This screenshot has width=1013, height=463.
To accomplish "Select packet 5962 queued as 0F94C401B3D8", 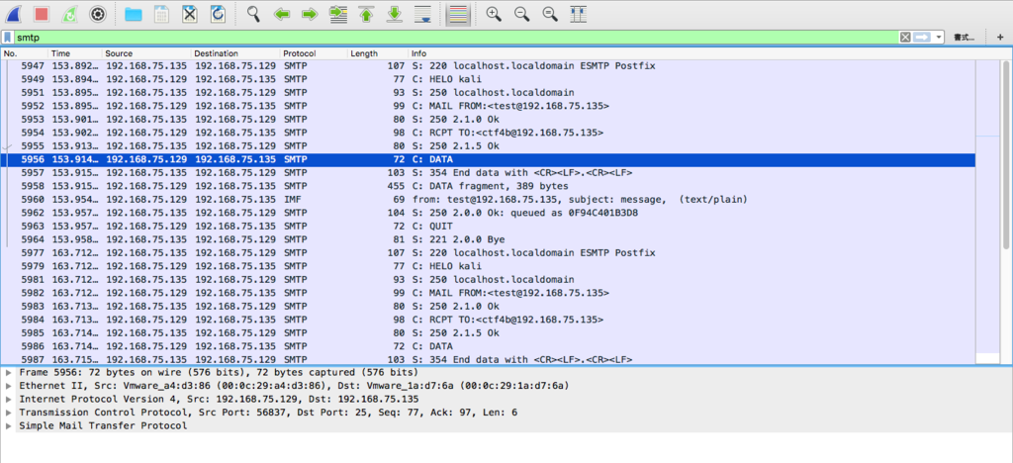I will click(x=488, y=213).
